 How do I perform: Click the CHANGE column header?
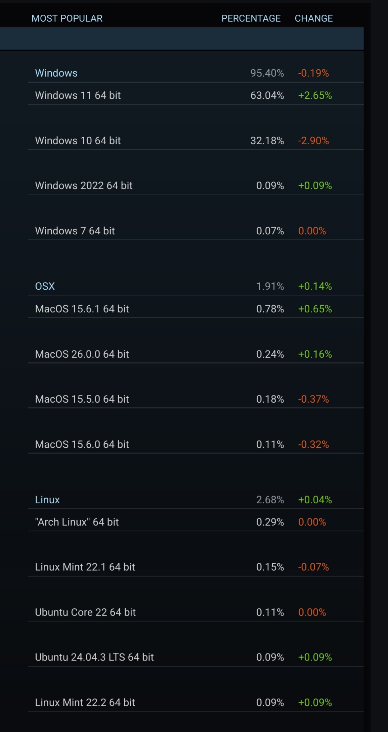pyautogui.click(x=314, y=18)
